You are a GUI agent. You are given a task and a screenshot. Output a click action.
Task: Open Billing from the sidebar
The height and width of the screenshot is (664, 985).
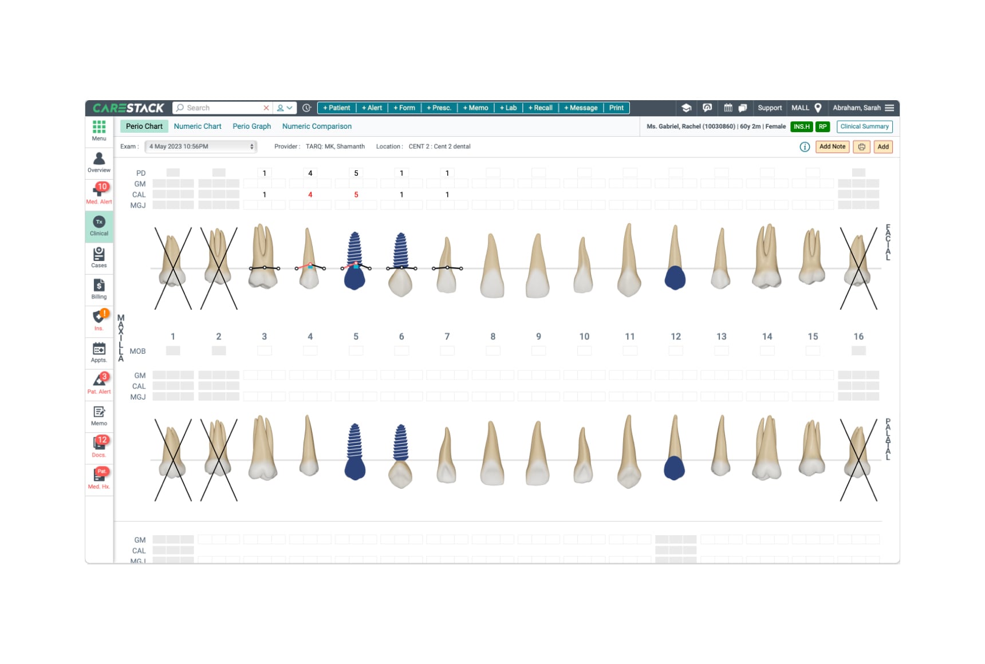coord(99,288)
